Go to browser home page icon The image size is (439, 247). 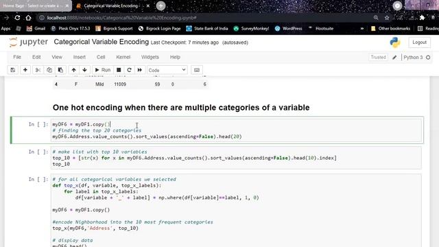pos(28,18)
